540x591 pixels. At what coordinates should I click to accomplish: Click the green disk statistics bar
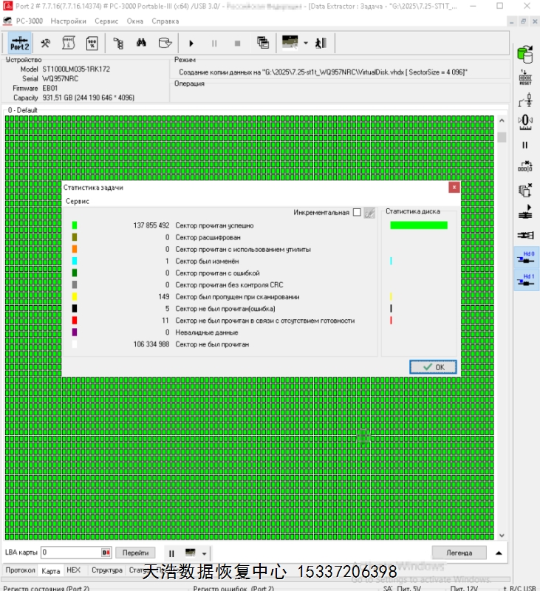(418, 225)
